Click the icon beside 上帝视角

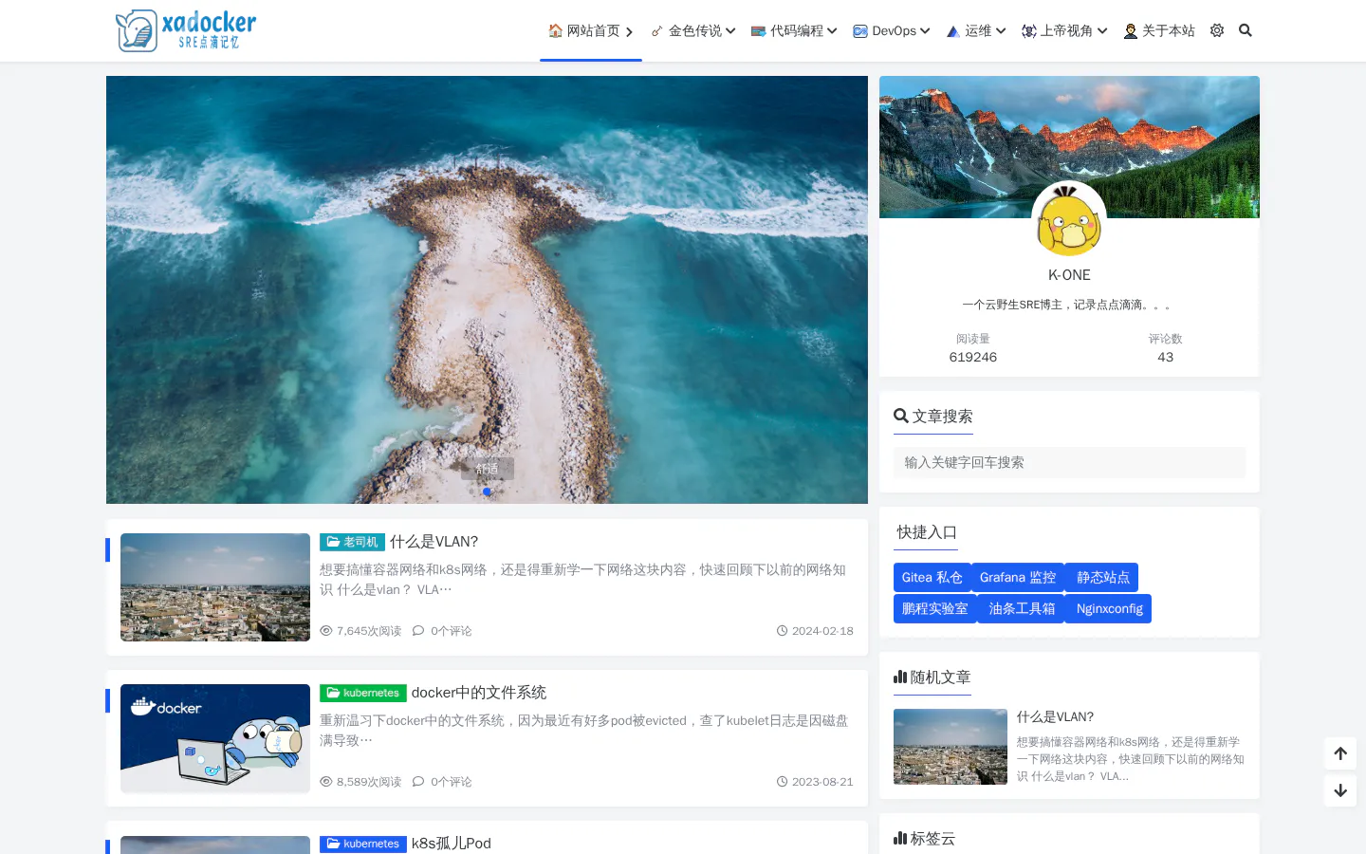(x=1029, y=31)
